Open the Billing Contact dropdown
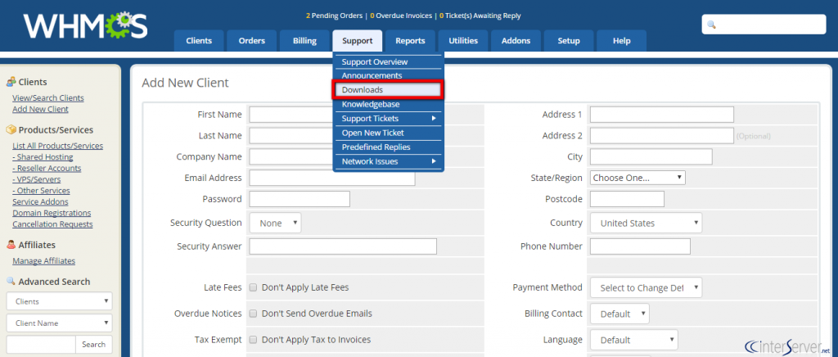Image resolution: width=838 pixels, height=357 pixels. point(619,314)
